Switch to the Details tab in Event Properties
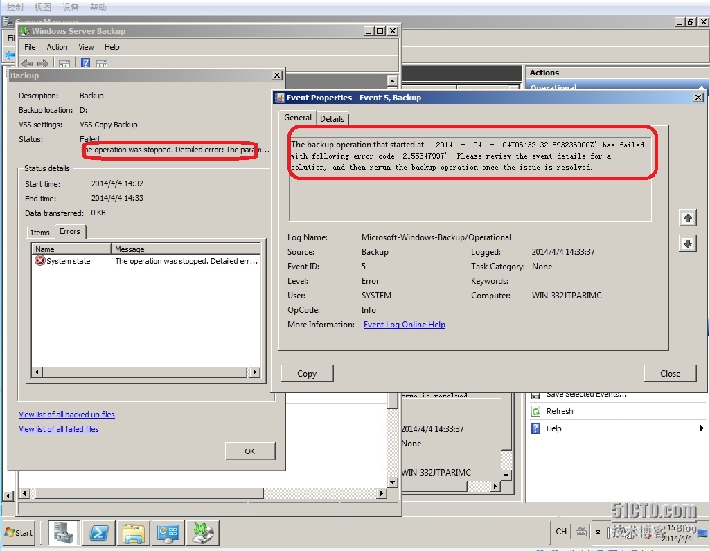The width and height of the screenshot is (710, 551). point(332,118)
